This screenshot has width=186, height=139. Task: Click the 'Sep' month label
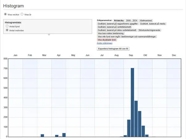tap(131, 55)
